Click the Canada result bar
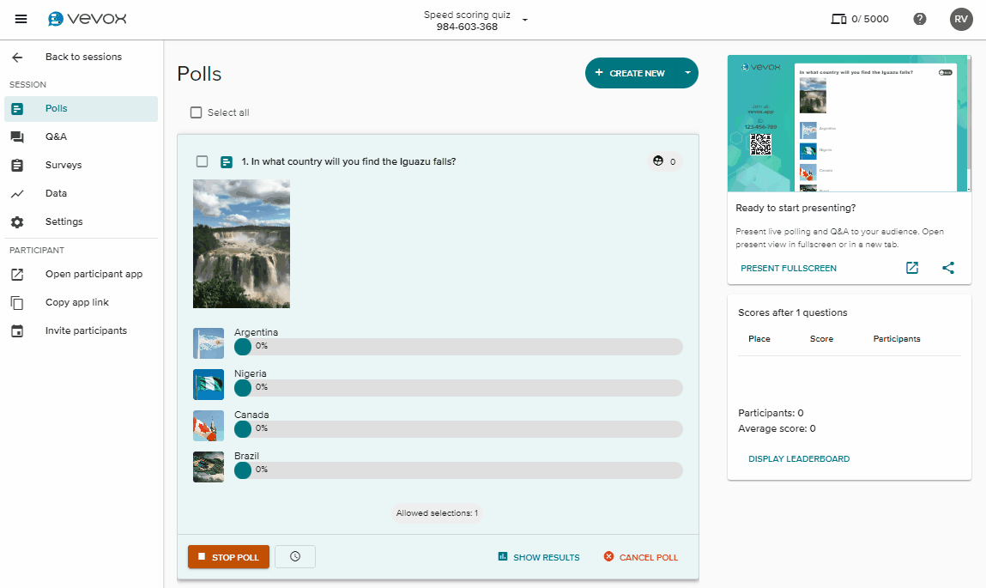The image size is (986, 588). 458,429
